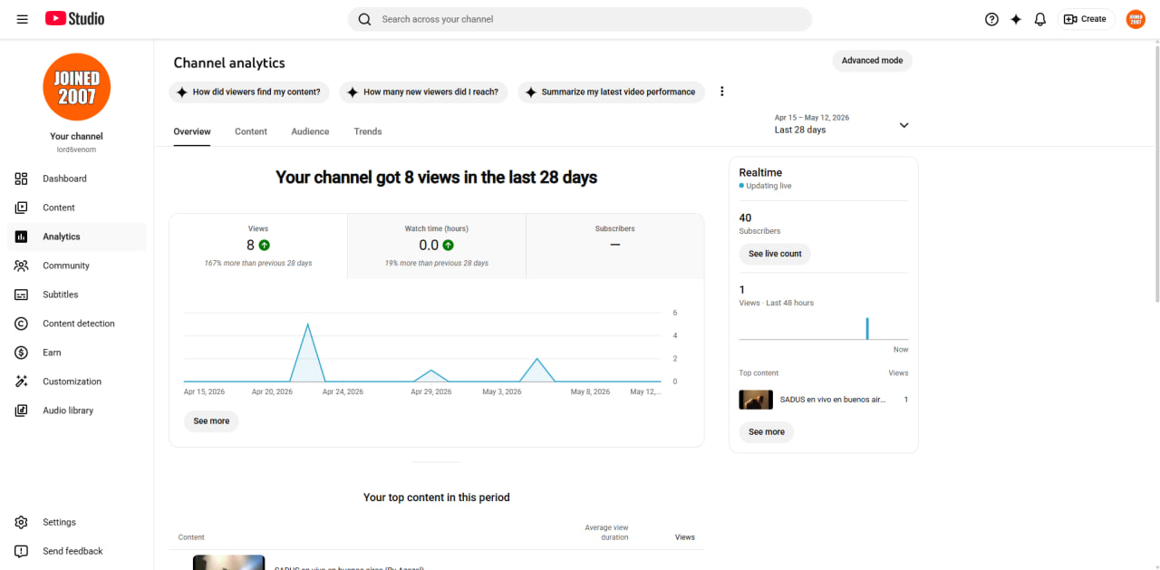
Task: Select the Views metric card
Action: [258, 246]
